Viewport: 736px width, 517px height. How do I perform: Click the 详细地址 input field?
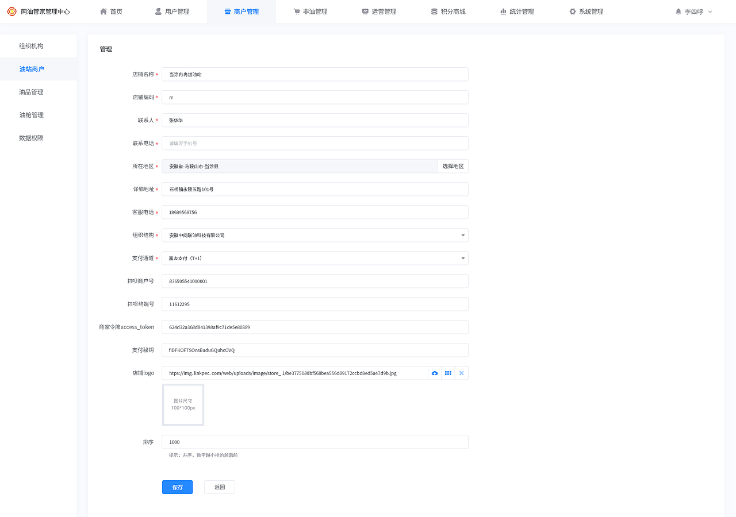[x=315, y=189]
